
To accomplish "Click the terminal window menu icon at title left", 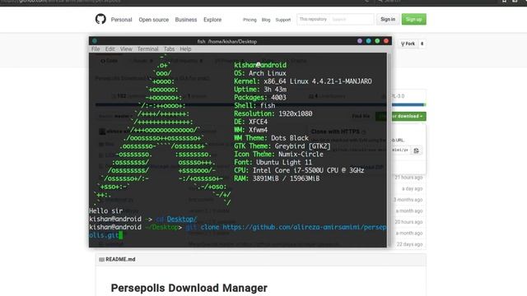I will coord(95,41).
